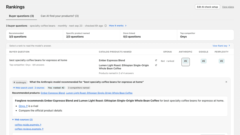Click Products named in 2 of 4 answers

click(116, 73)
